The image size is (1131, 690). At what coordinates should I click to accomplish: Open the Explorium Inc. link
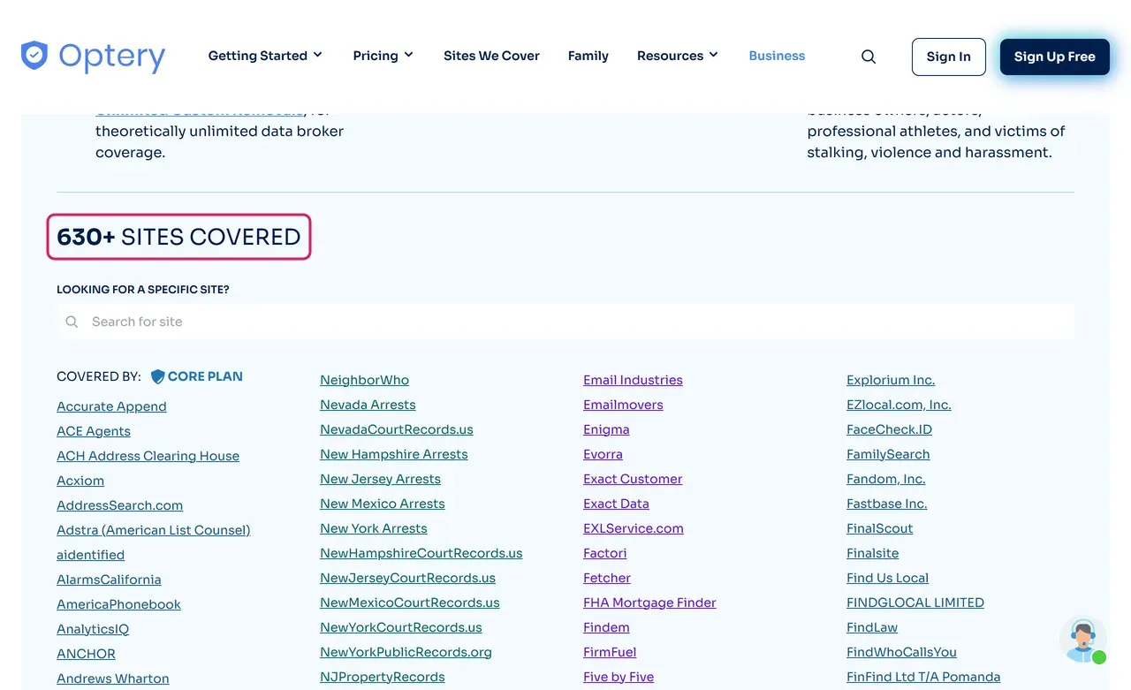pos(891,380)
